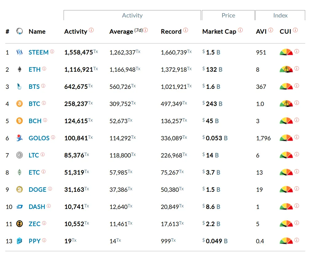
Task: Click the GOLOS CUI gauge icon
Action: pos(286,138)
